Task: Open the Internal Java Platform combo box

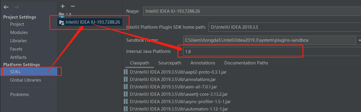Action: pyautogui.click(x=272, y=51)
